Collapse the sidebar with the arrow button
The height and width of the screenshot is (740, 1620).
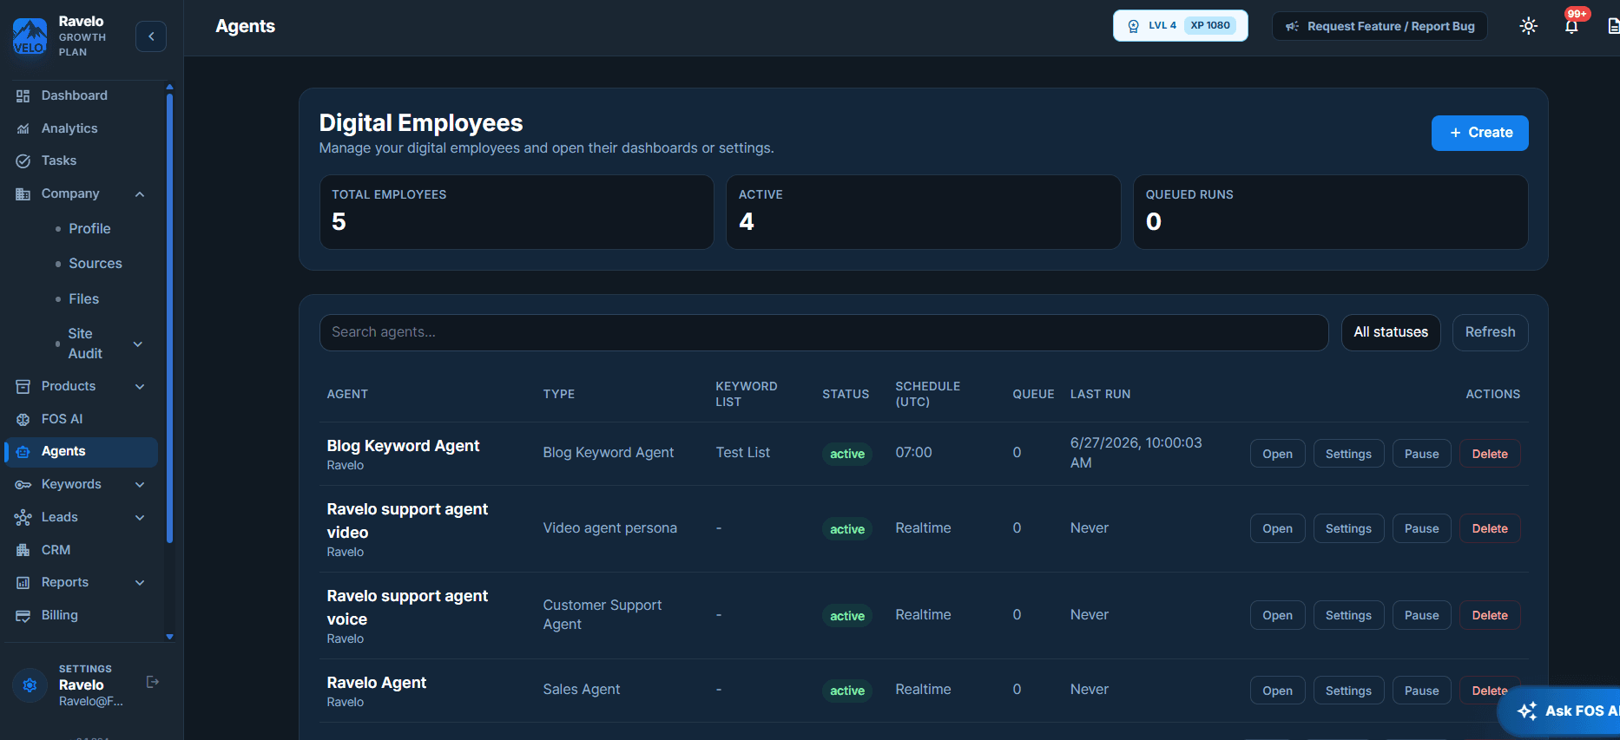pos(151,36)
